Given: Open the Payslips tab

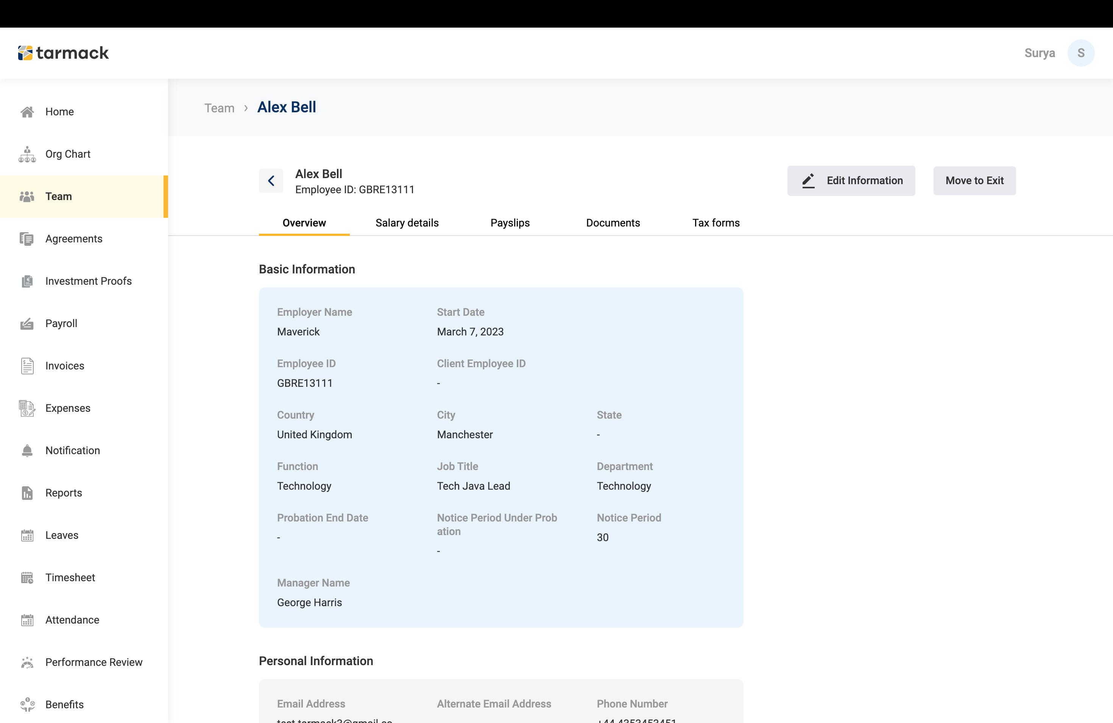Looking at the screenshot, I should pyautogui.click(x=510, y=223).
